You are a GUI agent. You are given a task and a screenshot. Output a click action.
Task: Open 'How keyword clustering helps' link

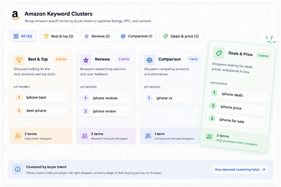[x=240, y=169]
